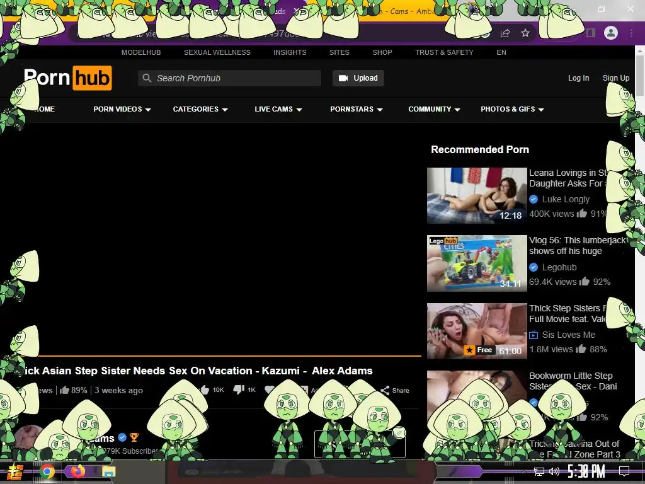The width and height of the screenshot is (645, 484).
Task: Click the orange video progress bar
Action: (220, 355)
